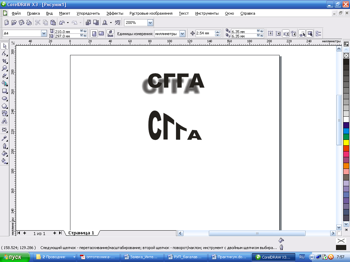The image size is (350, 262).
Task: Open the Правка menu
Action: pos(33,13)
